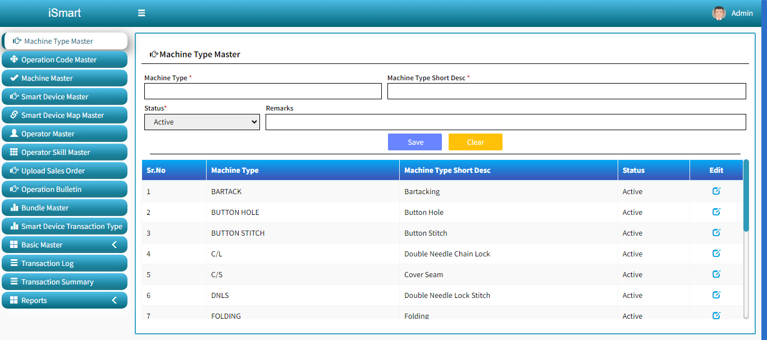767x340 pixels.
Task: Click edit icon for DNLS row
Action: pos(716,295)
